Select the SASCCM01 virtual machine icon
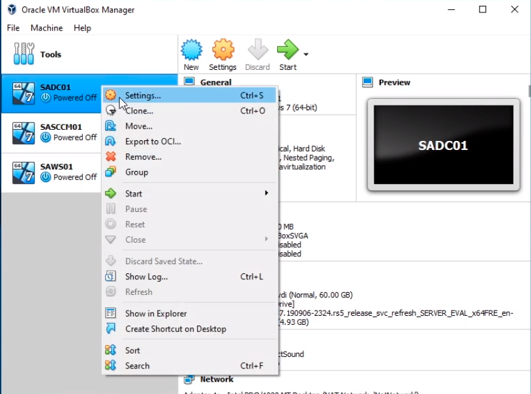 click(24, 132)
